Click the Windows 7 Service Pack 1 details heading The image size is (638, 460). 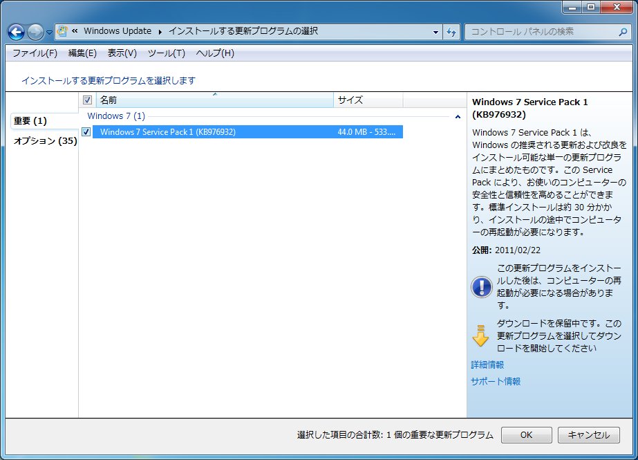pos(529,109)
